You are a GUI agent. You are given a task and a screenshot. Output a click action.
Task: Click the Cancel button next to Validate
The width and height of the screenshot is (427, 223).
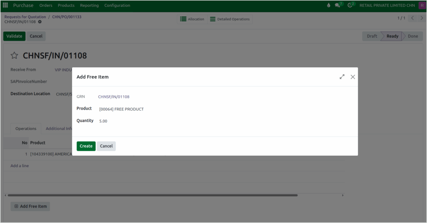[36, 36]
